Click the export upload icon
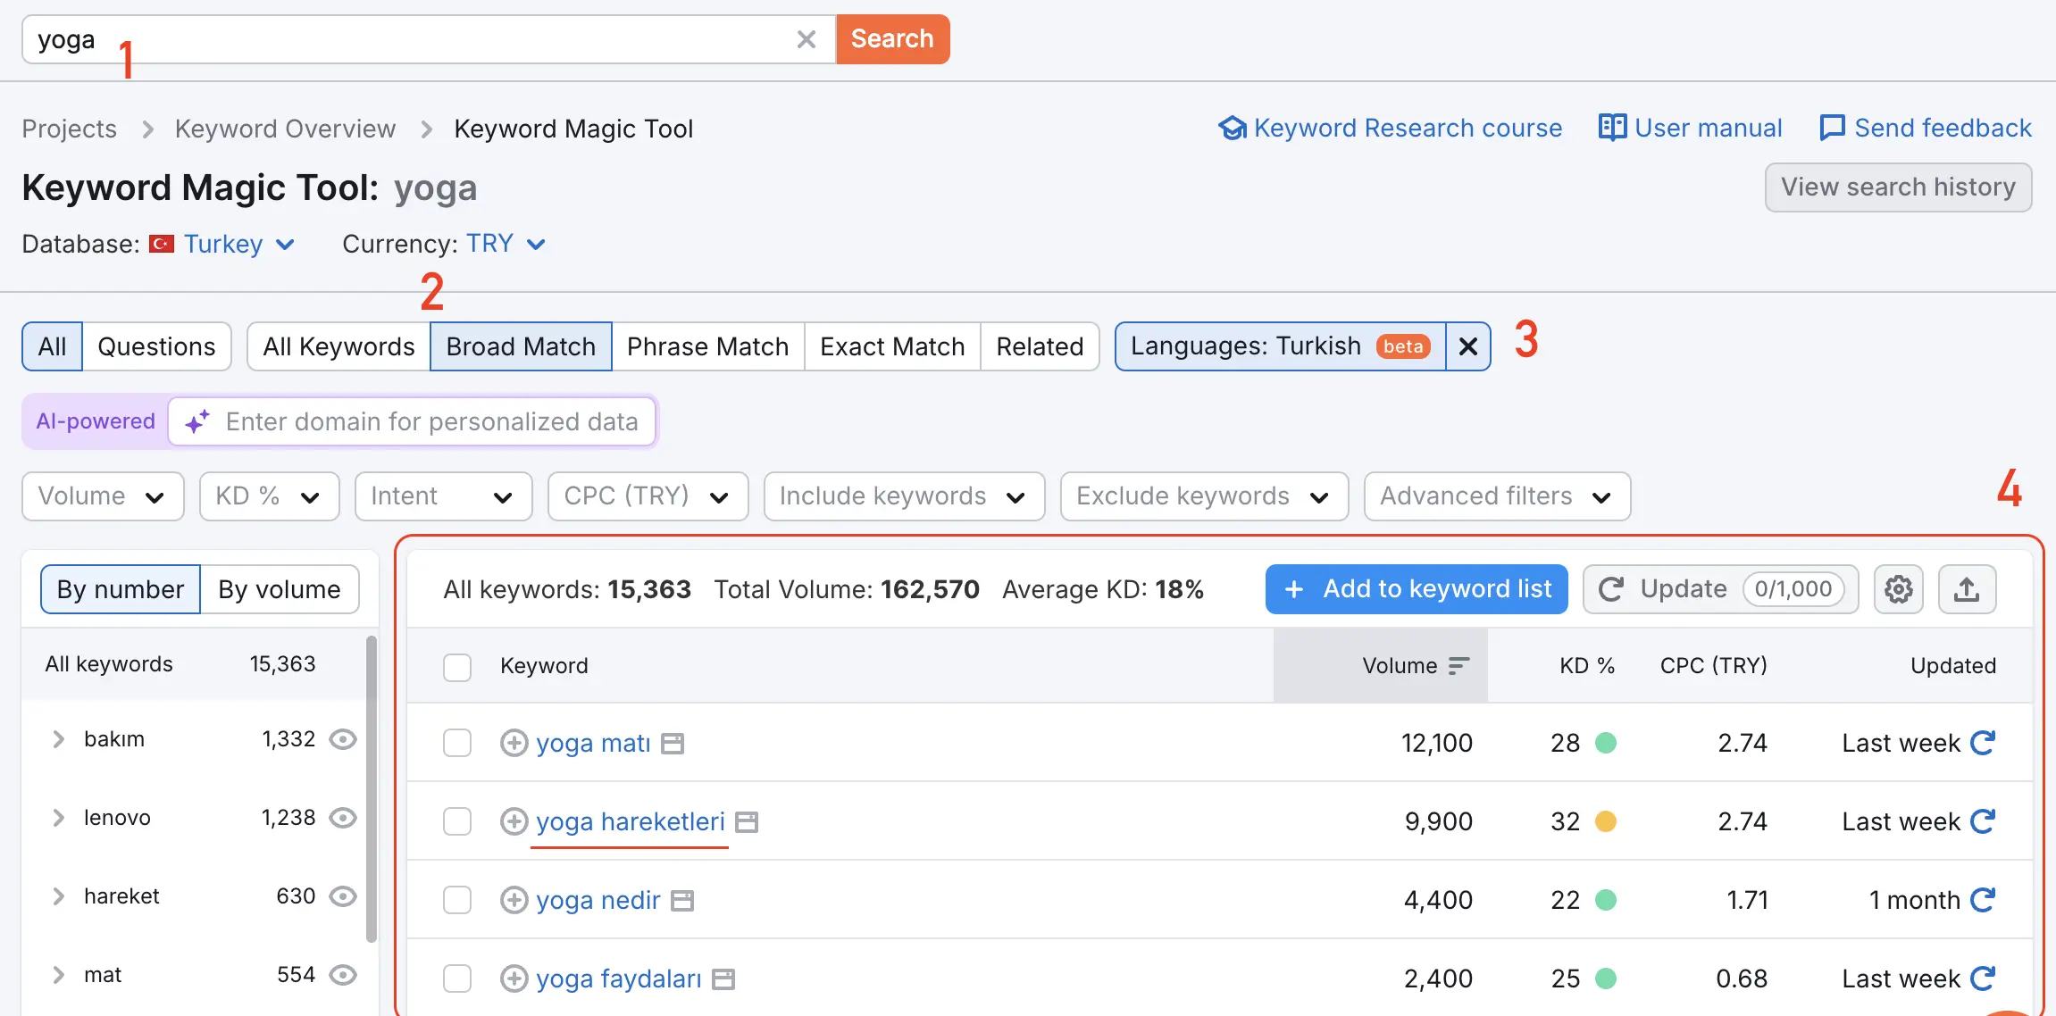The image size is (2056, 1016). tap(1966, 589)
